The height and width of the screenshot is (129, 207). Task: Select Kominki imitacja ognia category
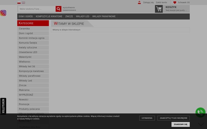point(33,38)
